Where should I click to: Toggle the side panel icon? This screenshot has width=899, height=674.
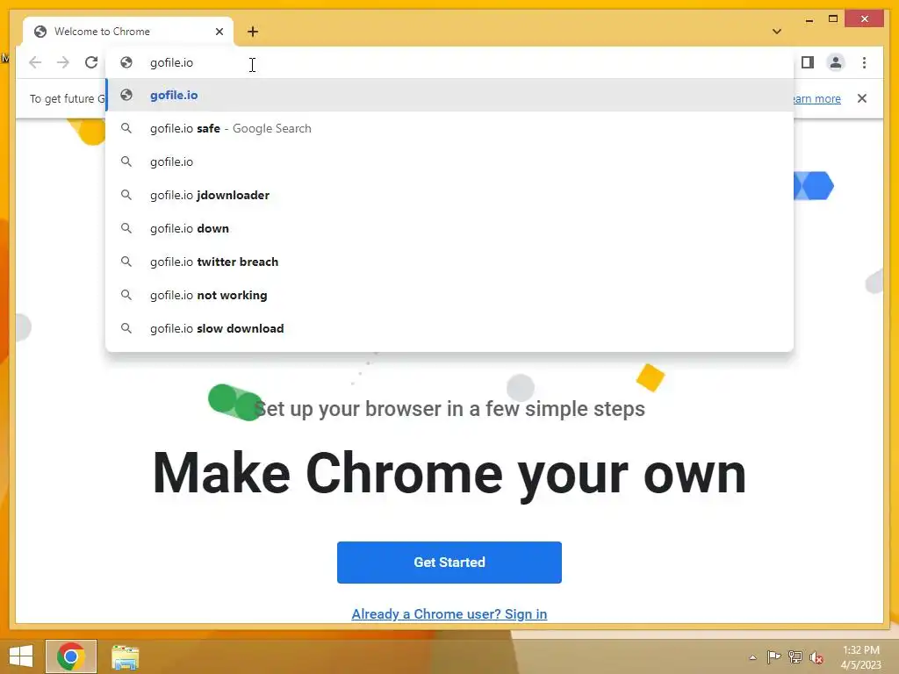[x=808, y=62]
